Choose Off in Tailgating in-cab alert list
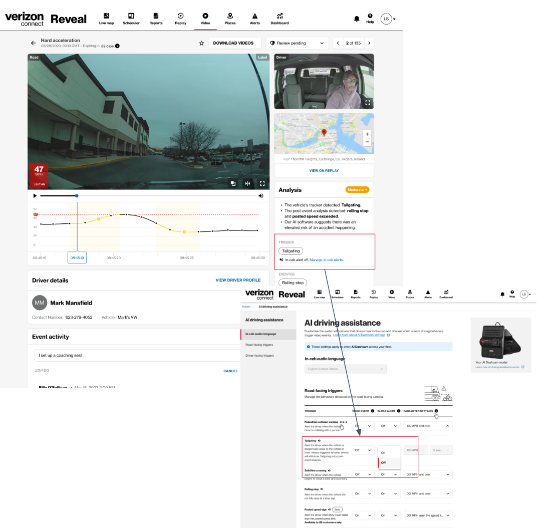This screenshot has height=528, width=555. coord(389,463)
